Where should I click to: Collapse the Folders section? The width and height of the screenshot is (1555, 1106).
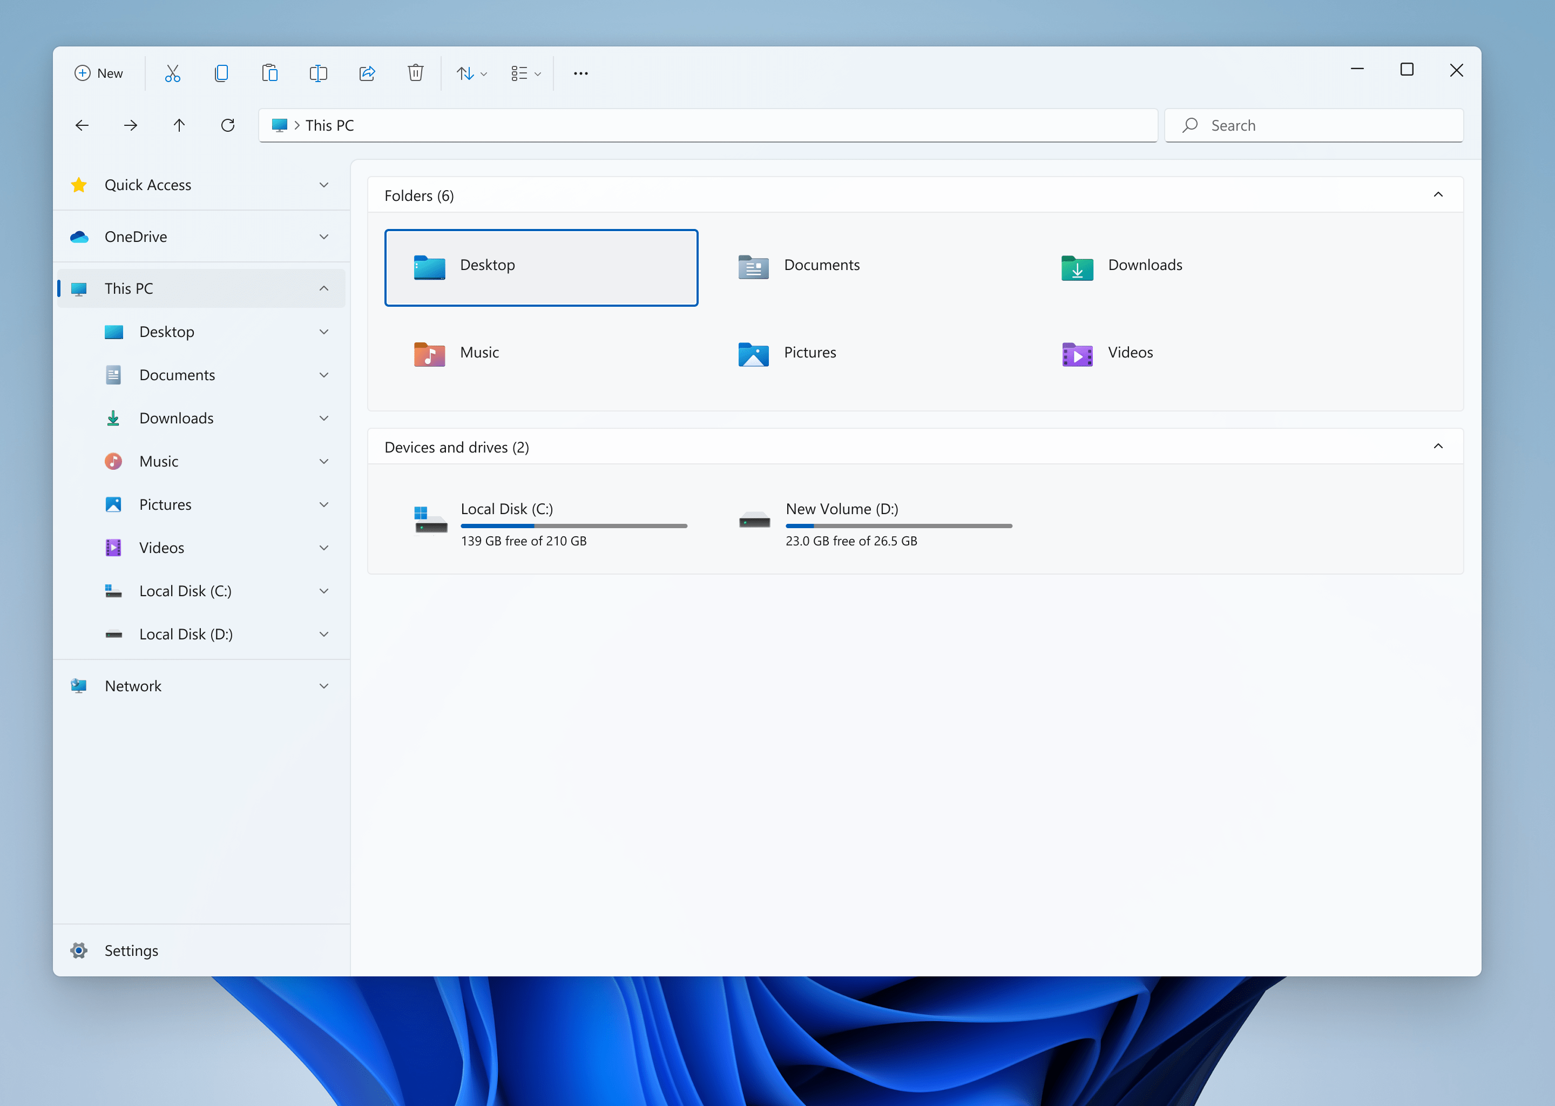(1438, 195)
